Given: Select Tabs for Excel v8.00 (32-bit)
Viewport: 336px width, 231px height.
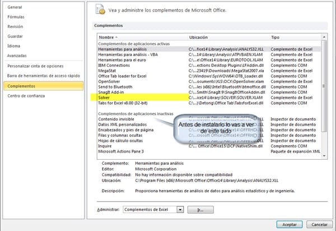Looking at the screenshot, I should tap(209, 103).
